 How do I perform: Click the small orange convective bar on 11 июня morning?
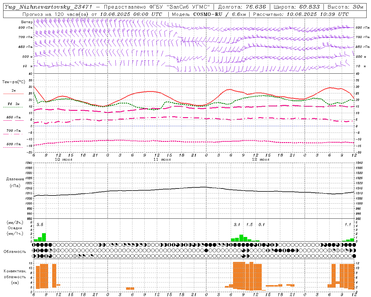(x=130, y=289)
